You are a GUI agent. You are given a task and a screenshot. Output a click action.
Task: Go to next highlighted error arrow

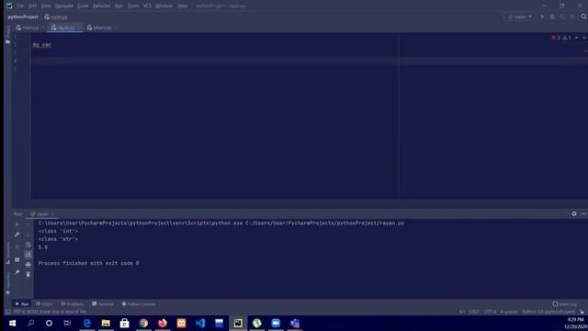[584, 38]
